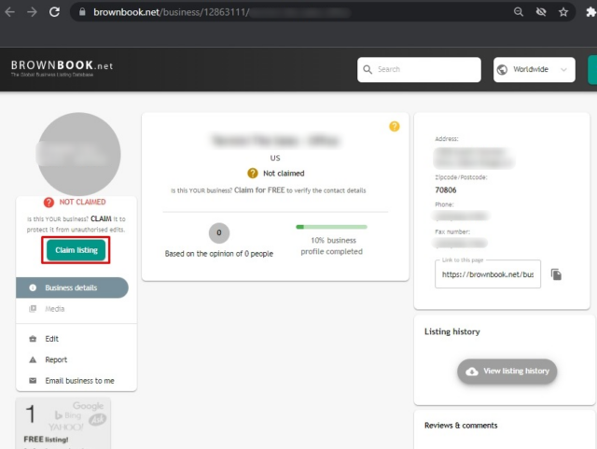Click Edit in the sidebar menu

click(x=51, y=339)
